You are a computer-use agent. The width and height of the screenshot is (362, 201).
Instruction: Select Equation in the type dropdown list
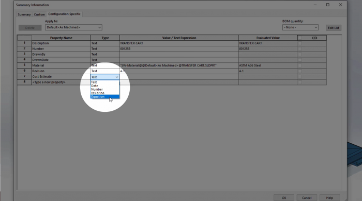(105, 97)
